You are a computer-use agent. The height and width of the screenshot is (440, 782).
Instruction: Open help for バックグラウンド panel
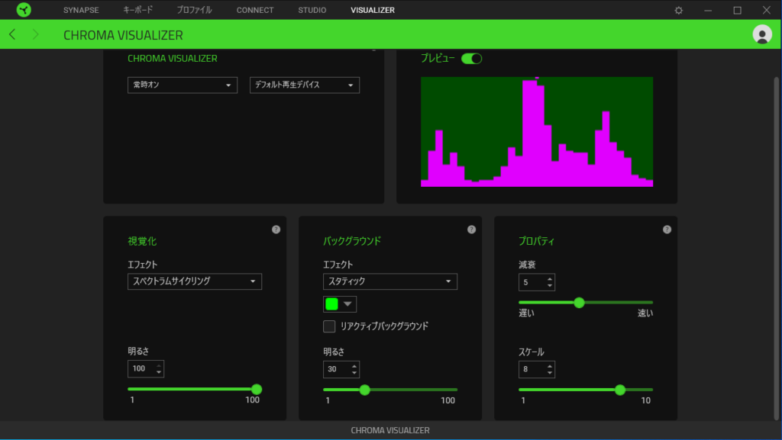coord(471,230)
